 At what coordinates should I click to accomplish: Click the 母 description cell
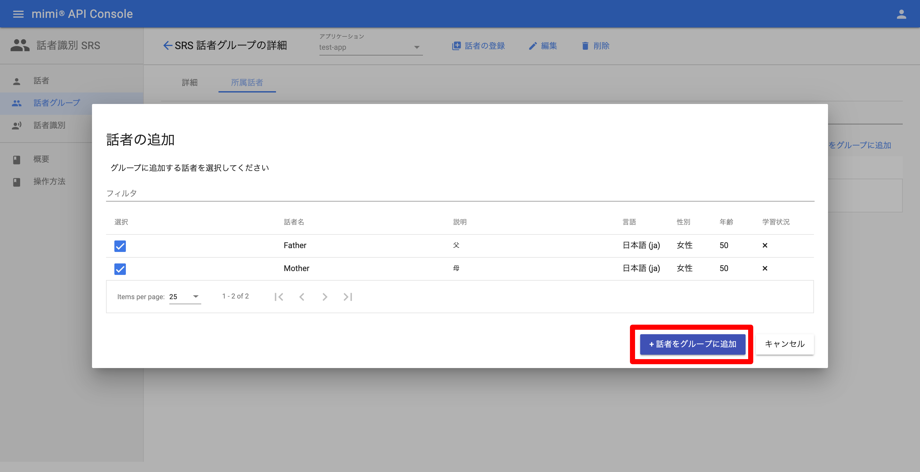(x=456, y=268)
